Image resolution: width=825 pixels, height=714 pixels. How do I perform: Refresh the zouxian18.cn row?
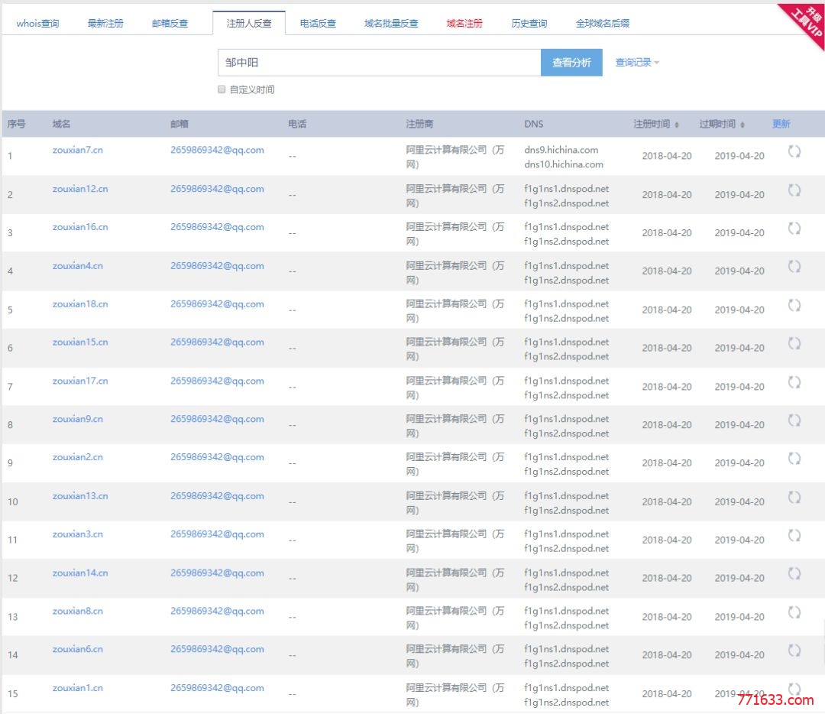tap(794, 305)
